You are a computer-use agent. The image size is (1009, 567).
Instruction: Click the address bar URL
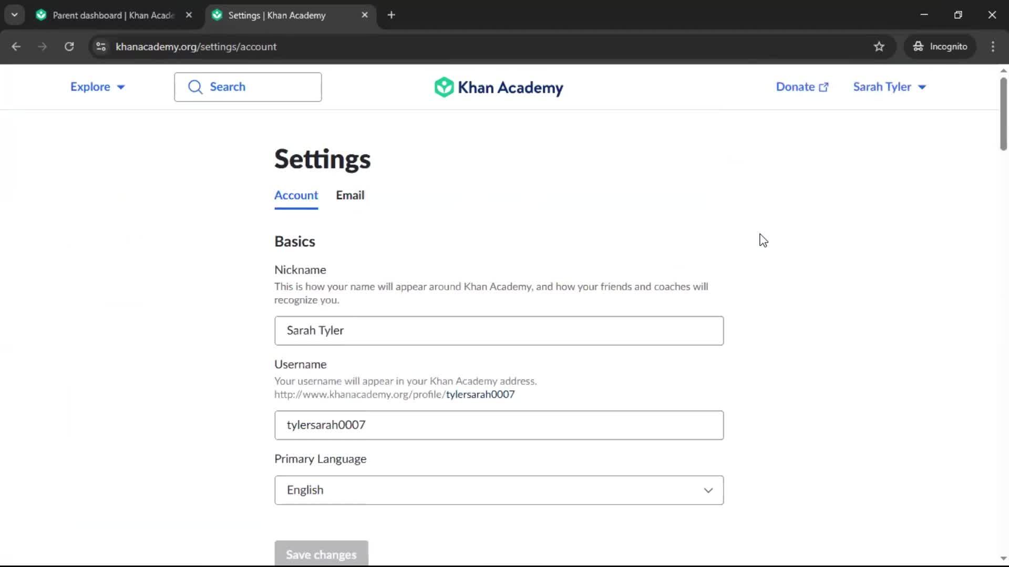coord(196,46)
